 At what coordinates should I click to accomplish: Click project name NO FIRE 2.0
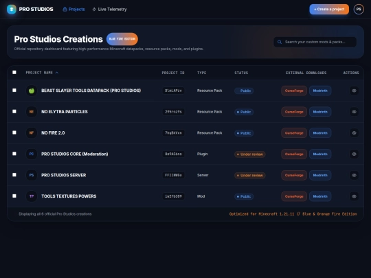tap(53, 133)
